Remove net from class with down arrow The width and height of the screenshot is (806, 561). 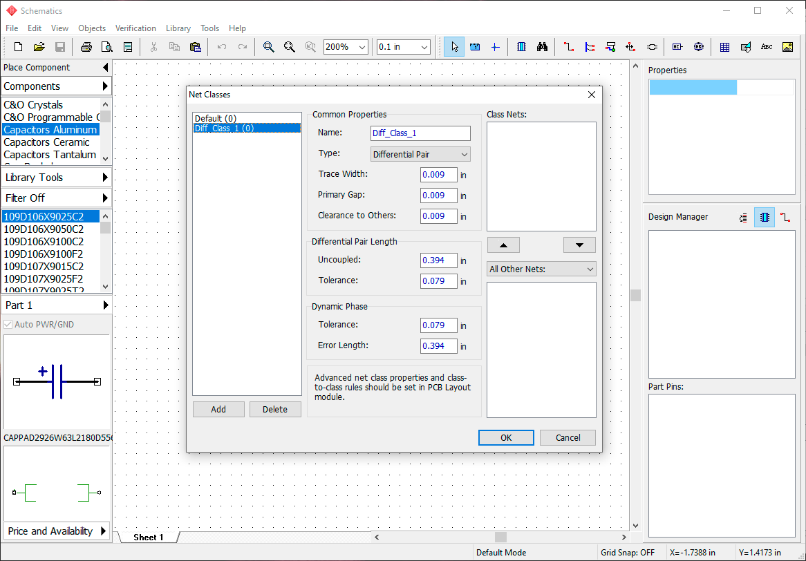tap(579, 245)
